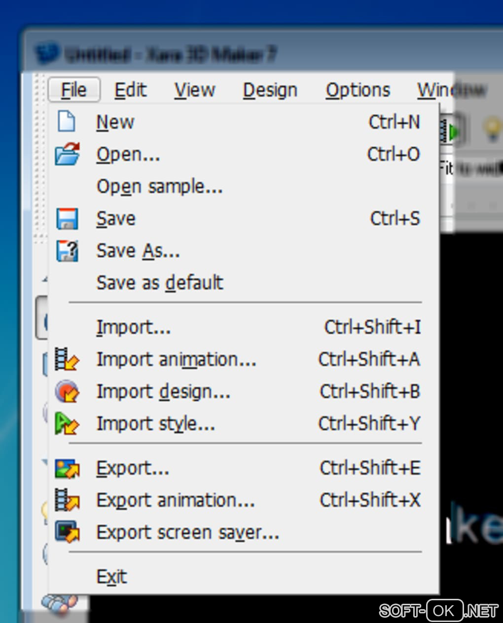Choose Import... menu entry
This screenshot has width=503, height=623.
pos(133,327)
